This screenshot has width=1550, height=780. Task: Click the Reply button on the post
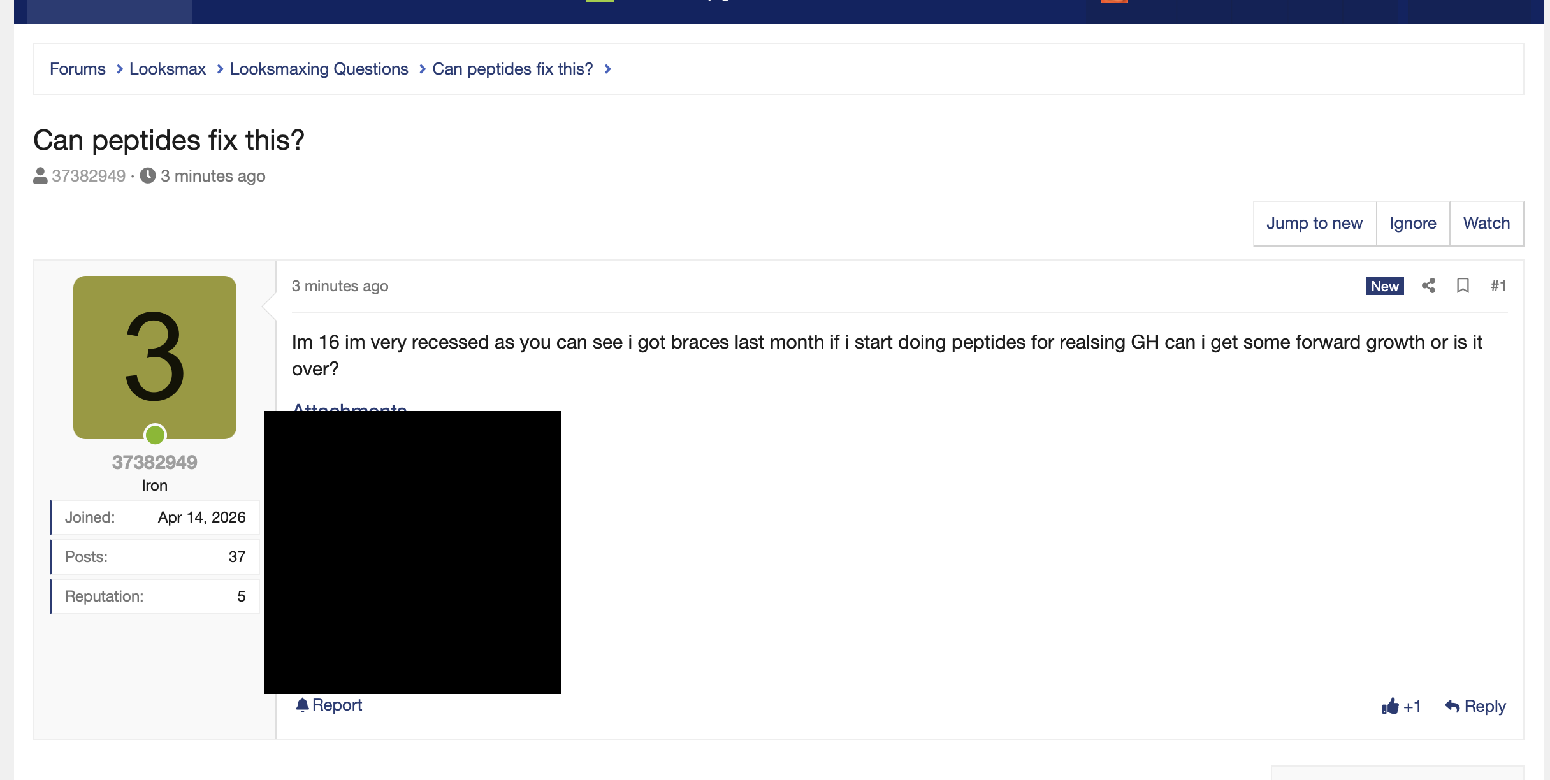pyautogui.click(x=1475, y=706)
